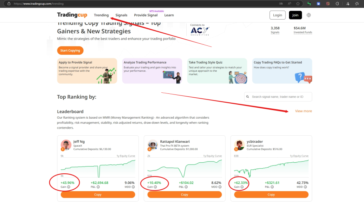Open the Trending menu item
364x206 pixels.
pyautogui.click(x=101, y=15)
